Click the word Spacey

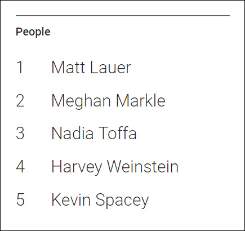pos(122,201)
